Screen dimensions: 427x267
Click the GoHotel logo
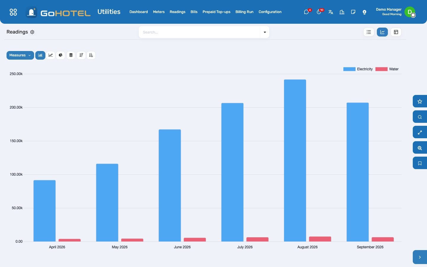[x=58, y=12]
